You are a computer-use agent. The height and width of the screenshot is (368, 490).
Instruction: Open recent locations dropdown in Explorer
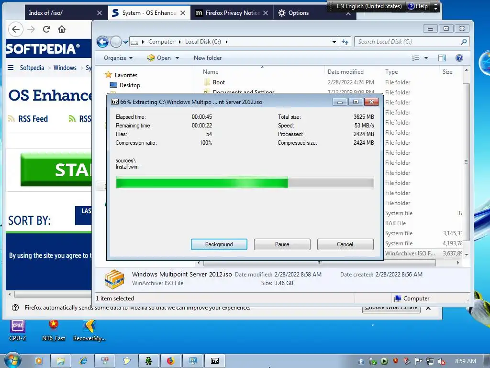pyautogui.click(x=125, y=42)
